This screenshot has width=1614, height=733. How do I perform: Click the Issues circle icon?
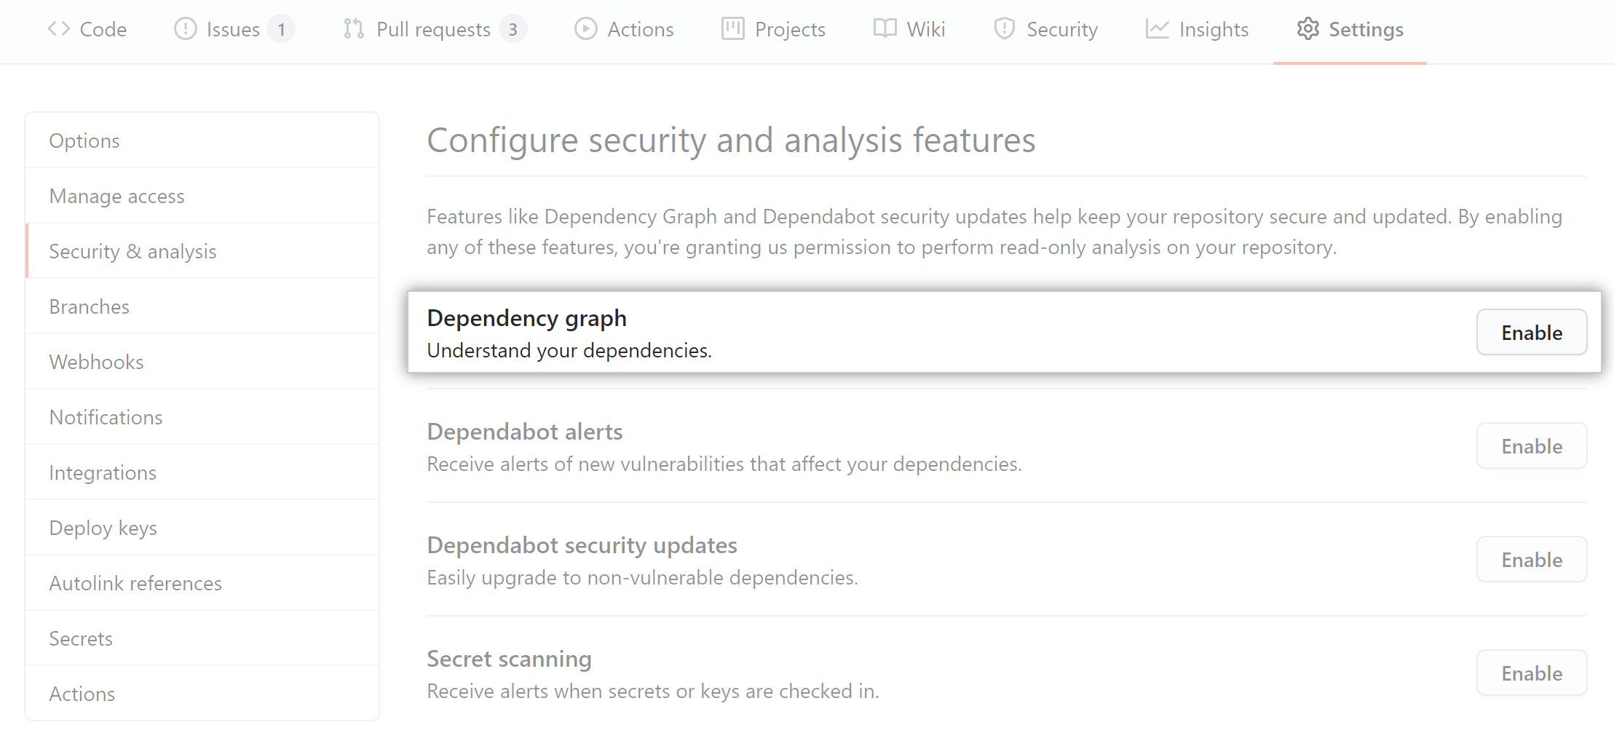[x=185, y=29]
